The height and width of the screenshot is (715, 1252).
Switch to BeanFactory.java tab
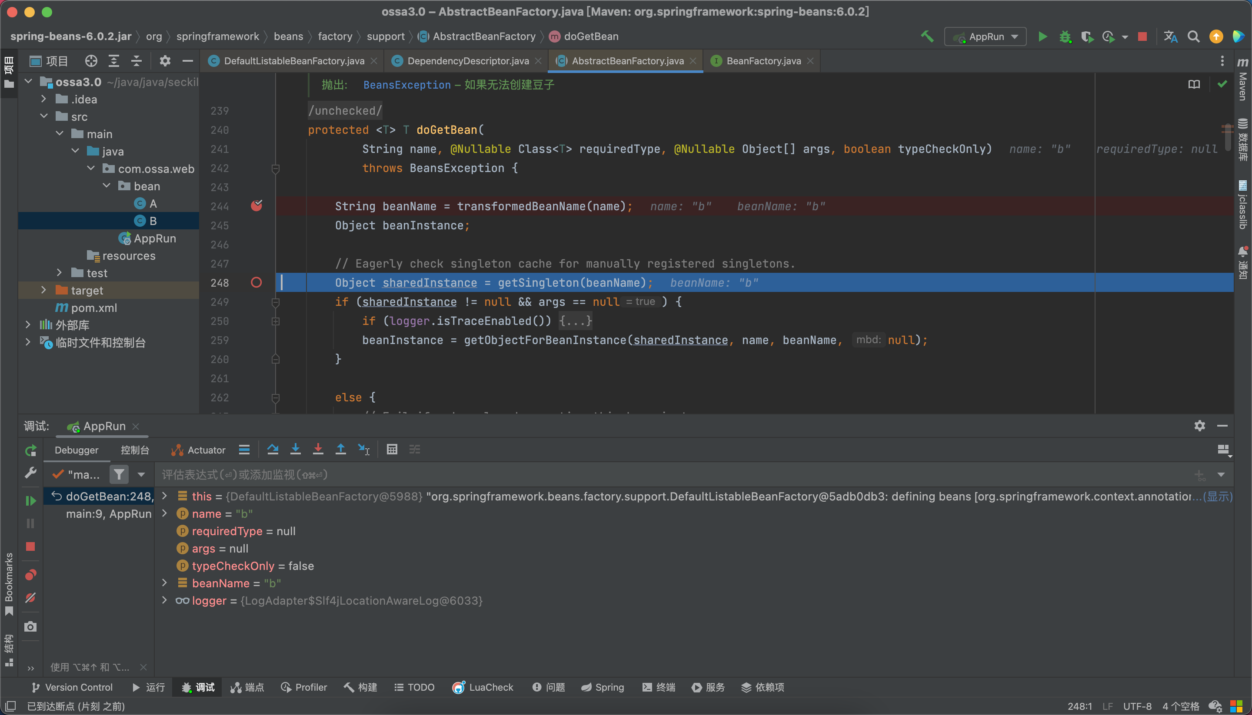763,61
